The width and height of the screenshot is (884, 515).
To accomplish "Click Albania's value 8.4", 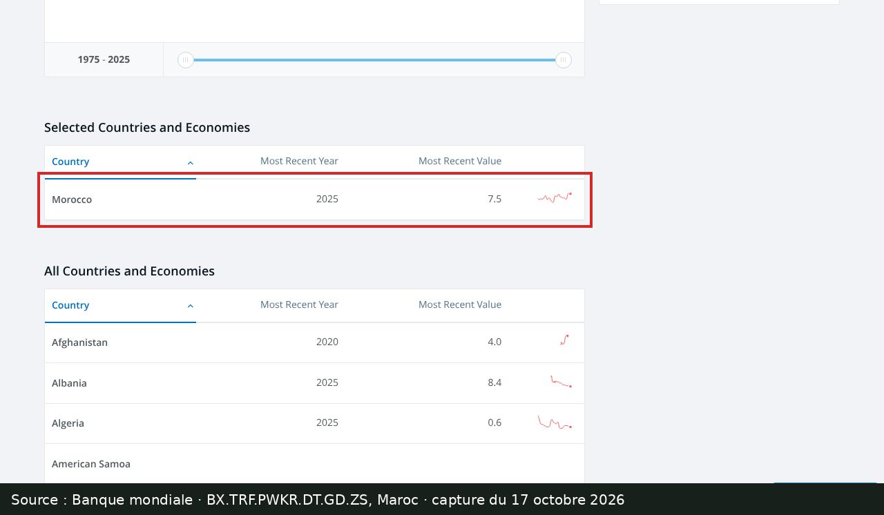I will point(494,382).
